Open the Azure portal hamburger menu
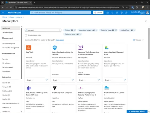 (x=3, y=13)
